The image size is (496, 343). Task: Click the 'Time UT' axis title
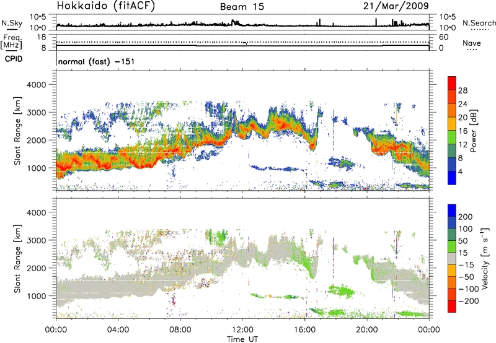coord(242,339)
